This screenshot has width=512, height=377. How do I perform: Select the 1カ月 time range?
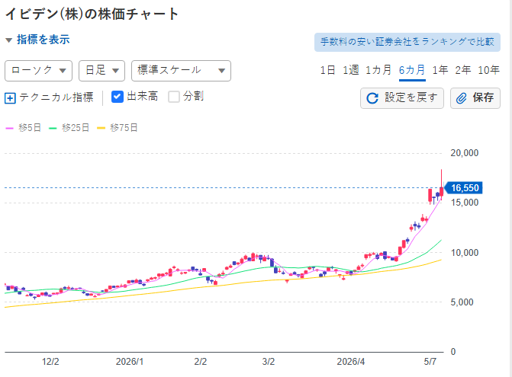click(x=378, y=70)
